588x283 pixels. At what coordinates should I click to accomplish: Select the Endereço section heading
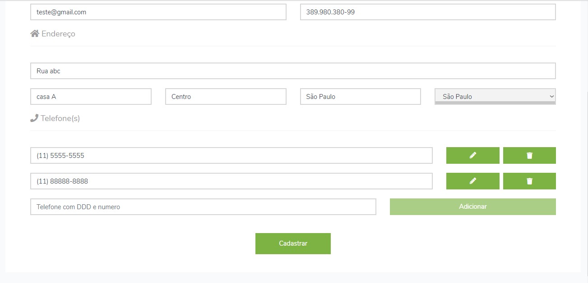(x=58, y=34)
